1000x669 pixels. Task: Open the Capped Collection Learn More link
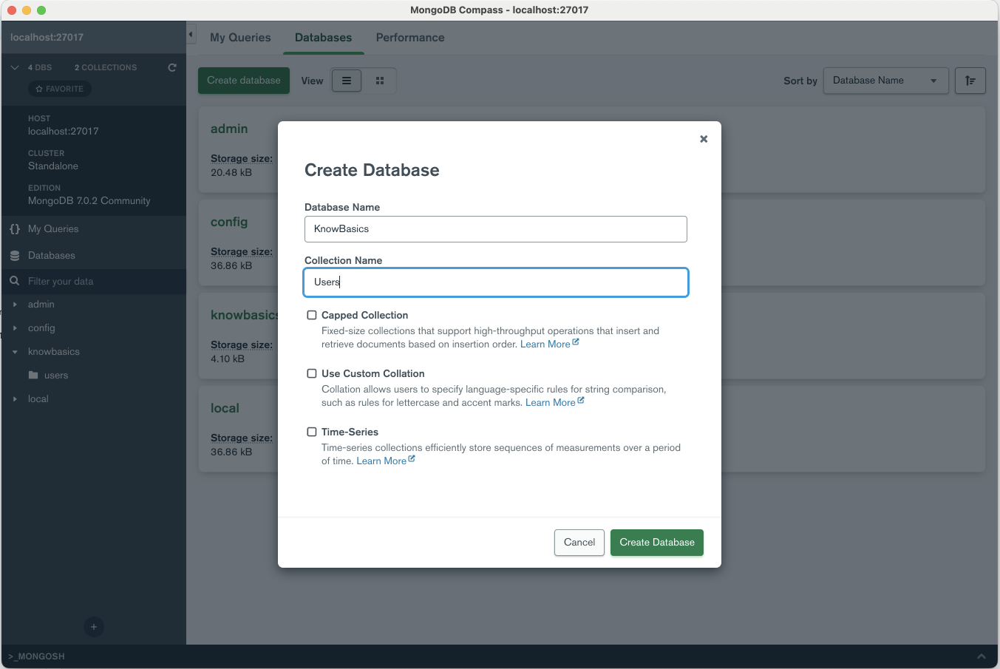click(545, 344)
